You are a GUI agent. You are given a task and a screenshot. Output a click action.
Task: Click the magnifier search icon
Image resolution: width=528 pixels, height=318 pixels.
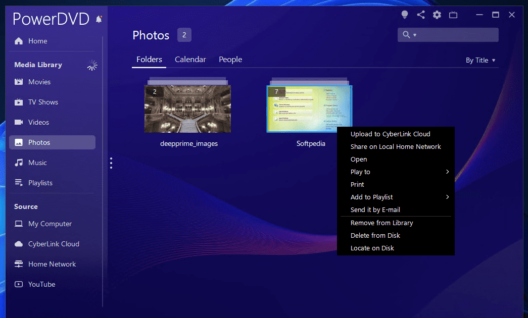pos(406,35)
